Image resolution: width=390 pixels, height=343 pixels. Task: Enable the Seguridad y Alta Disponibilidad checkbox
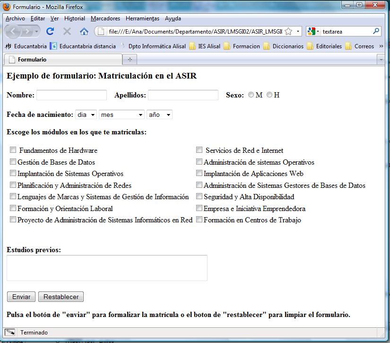coord(199,196)
